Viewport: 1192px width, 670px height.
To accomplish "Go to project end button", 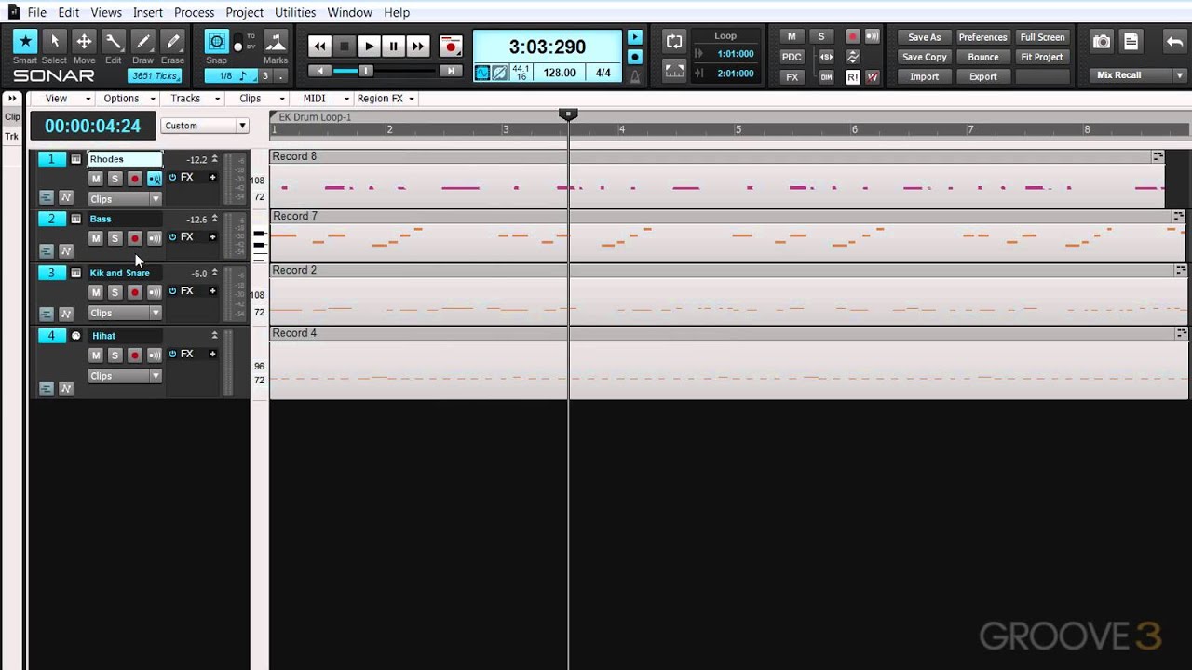I will 451,71.
